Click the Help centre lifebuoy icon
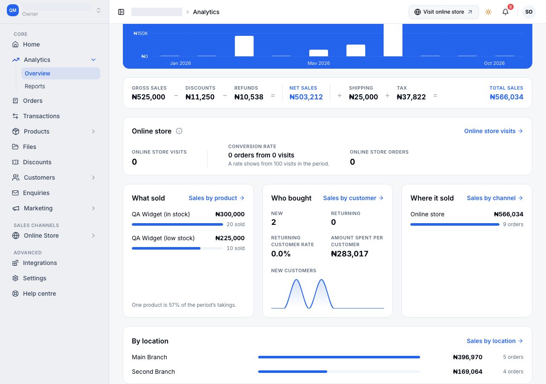The height and width of the screenshot is (384, 546). [x=15, y=294]
